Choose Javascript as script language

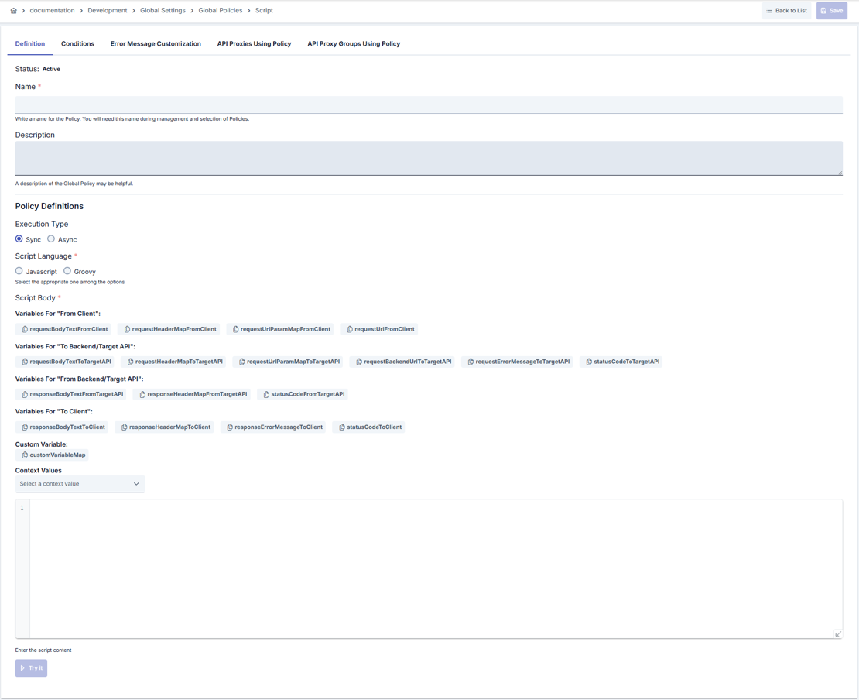click(19, 271)
